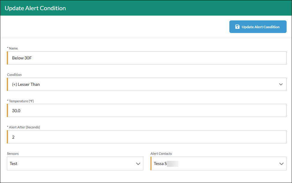
Task: Select the Alert After seconds input field
Action: point(147,137)
